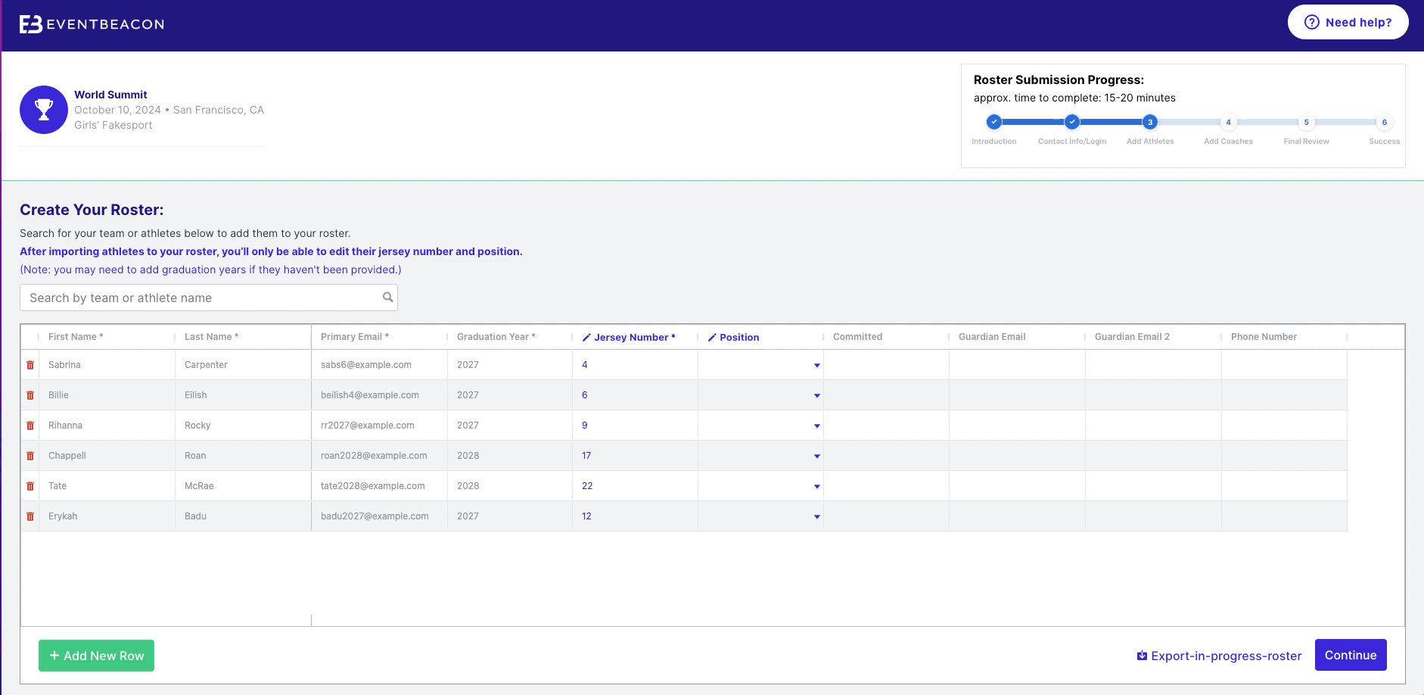Click the Eilish last name cell

[x=243, y=395]
